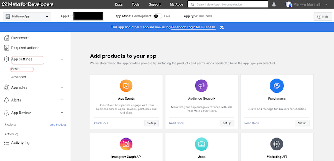Click the MyDemo App selector icon
334x161 pixels.
(8, 17)
